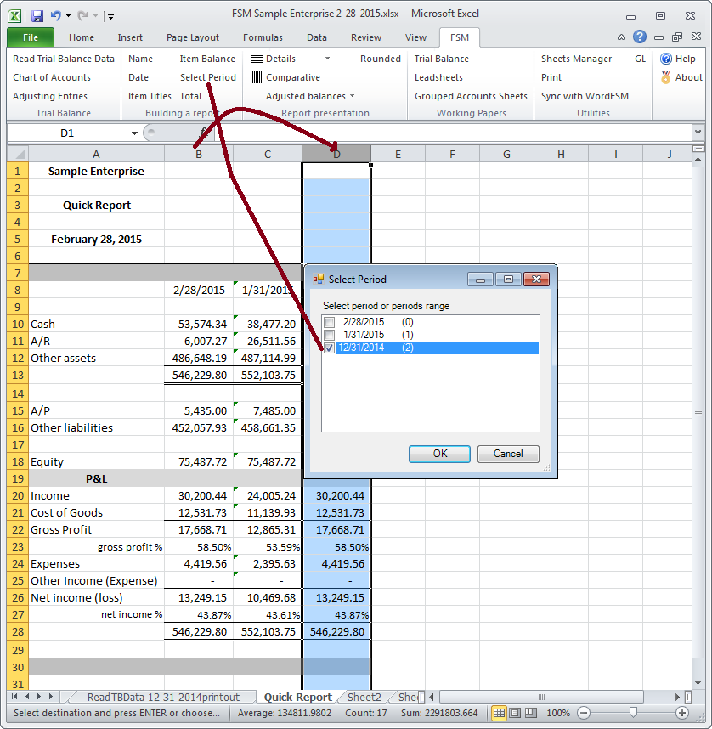Switch to Page Break Preview icon
The image size is (712, 729).
[532, 713]
